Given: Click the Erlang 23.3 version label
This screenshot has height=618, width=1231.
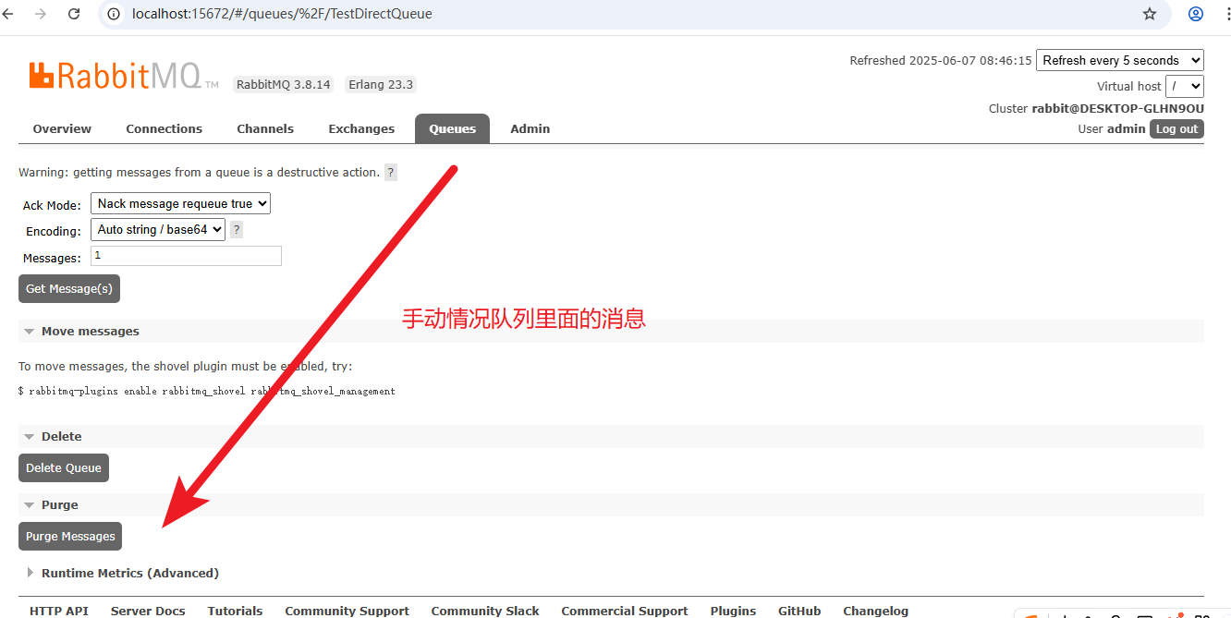Looking at the screenshot, I should 381,84.
